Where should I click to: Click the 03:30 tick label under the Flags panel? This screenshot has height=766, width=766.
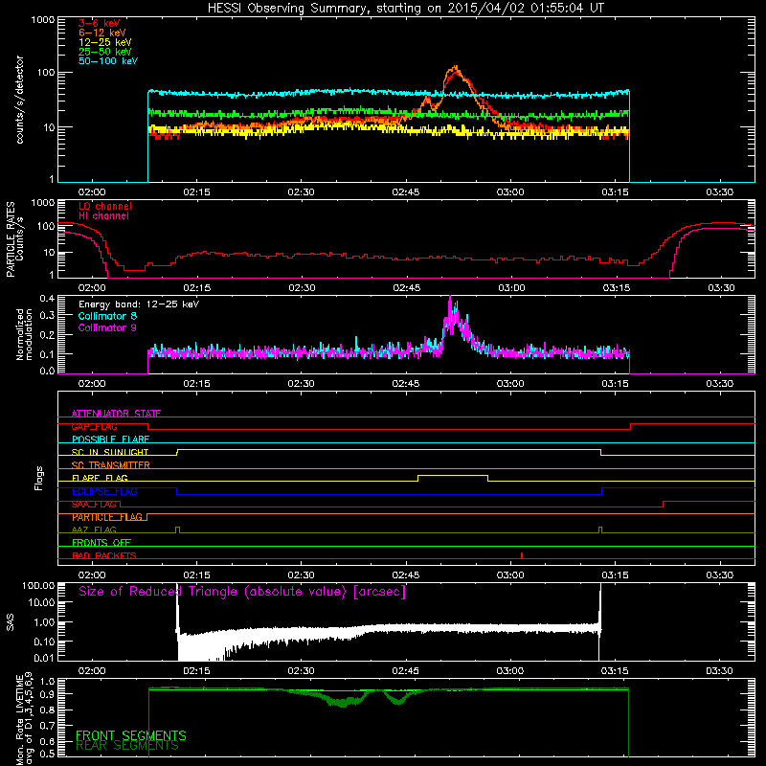720,575
